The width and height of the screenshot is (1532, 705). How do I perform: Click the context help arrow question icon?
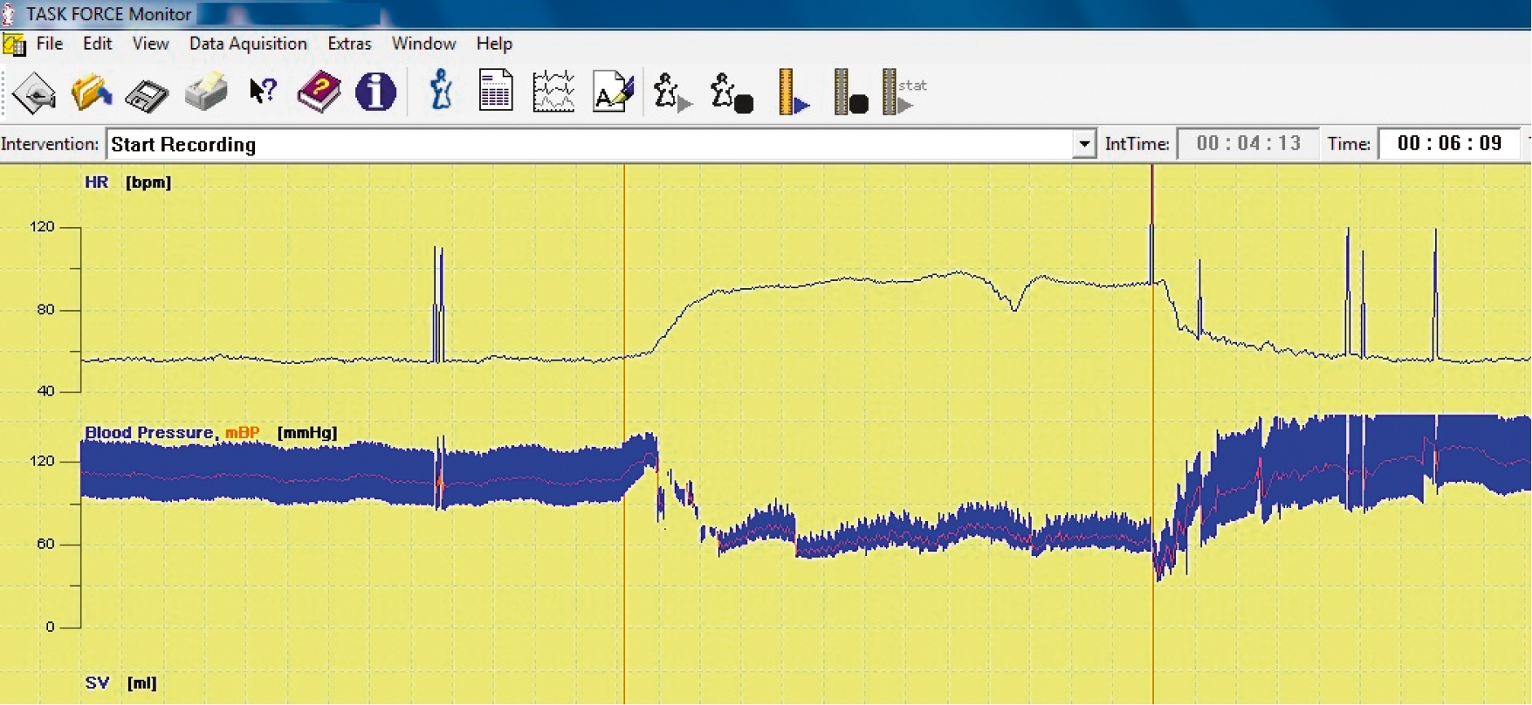(x=262, y=92)
